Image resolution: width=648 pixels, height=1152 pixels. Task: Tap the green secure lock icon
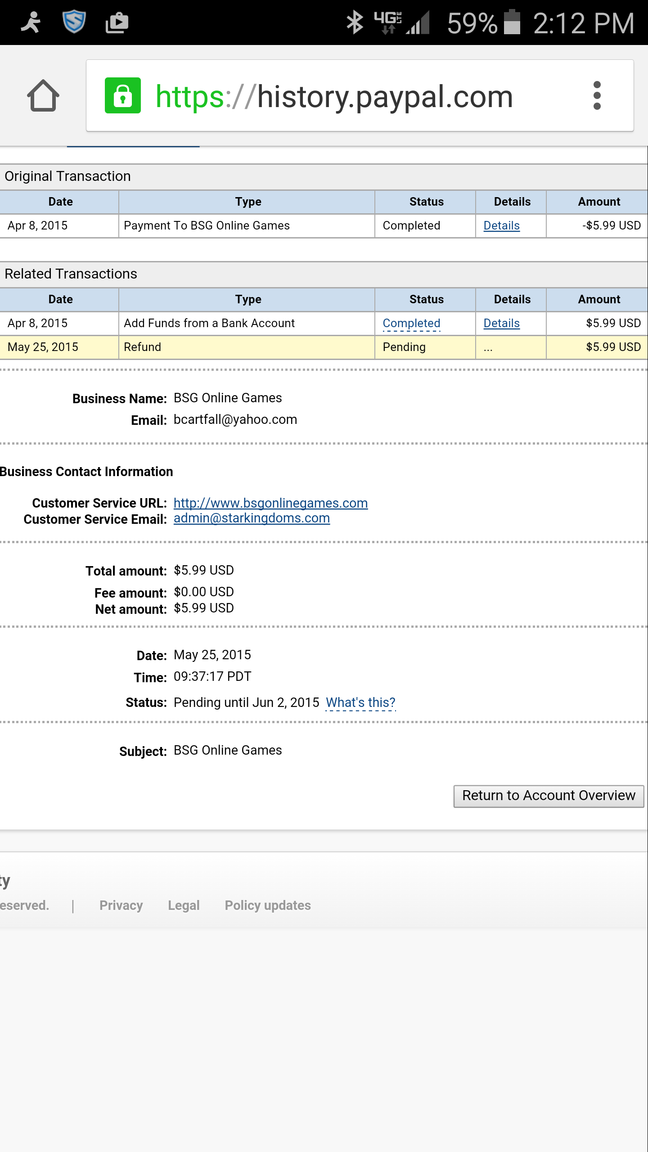coord(123,95)
